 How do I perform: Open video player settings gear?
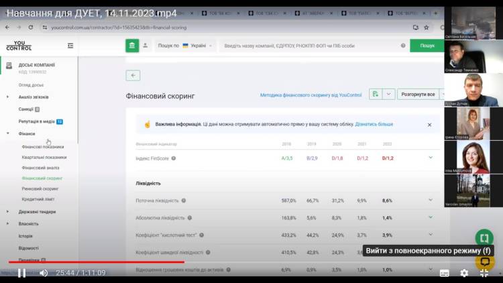(x=463, y=273)
